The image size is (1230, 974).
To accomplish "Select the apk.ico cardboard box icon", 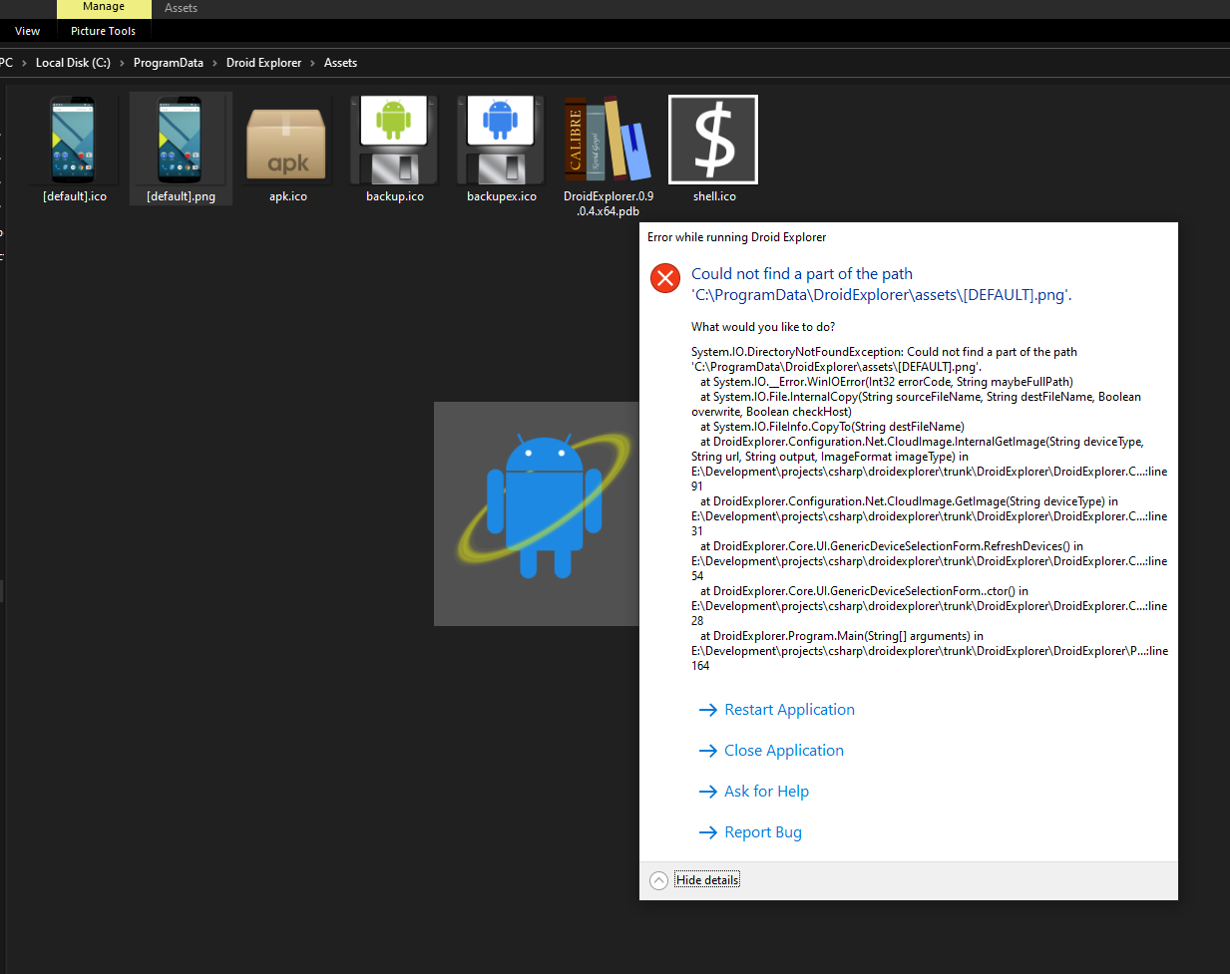I will 286,145.
